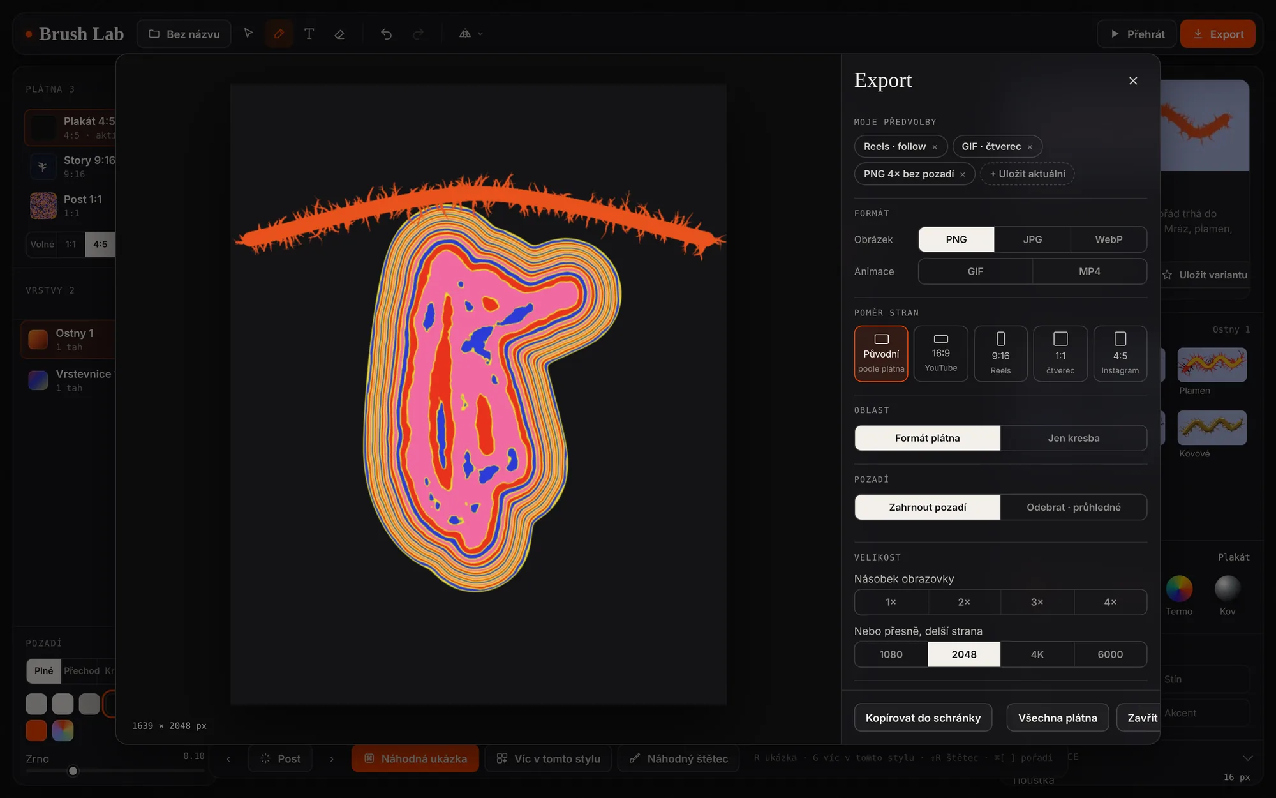Select 1:1 čtverec aspect ratio
This screenshot has width=1276, height=798.
(1060, 354)
